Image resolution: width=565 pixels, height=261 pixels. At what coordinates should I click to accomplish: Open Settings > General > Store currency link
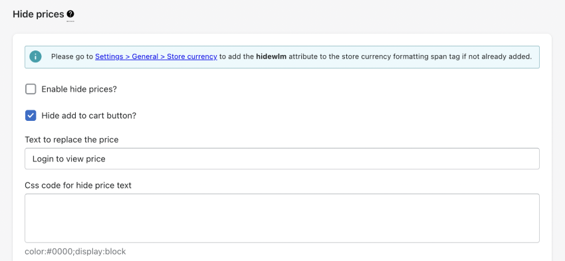pyautogui.click(x=156, y=56)
